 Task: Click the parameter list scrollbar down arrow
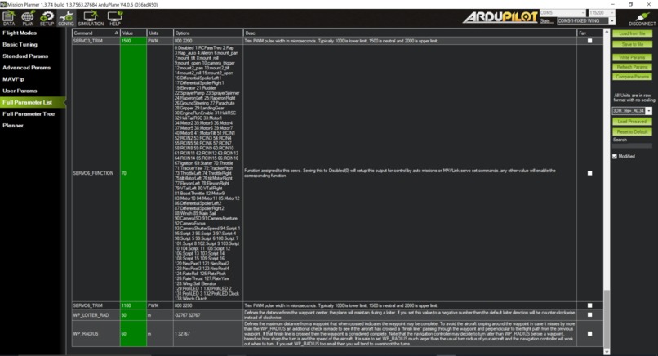[607, 351]
